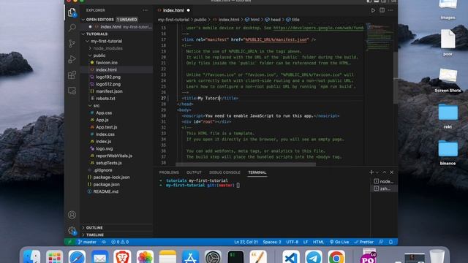468x263 pixels.
Task: Open the developers.google.com link in editor
Action: tap(318, 28)
